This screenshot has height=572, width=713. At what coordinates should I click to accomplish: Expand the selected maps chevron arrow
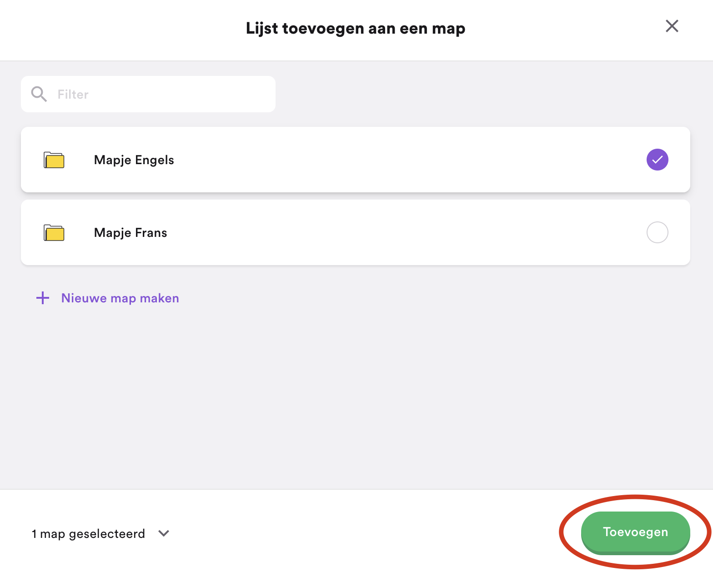tap(164, 533)
